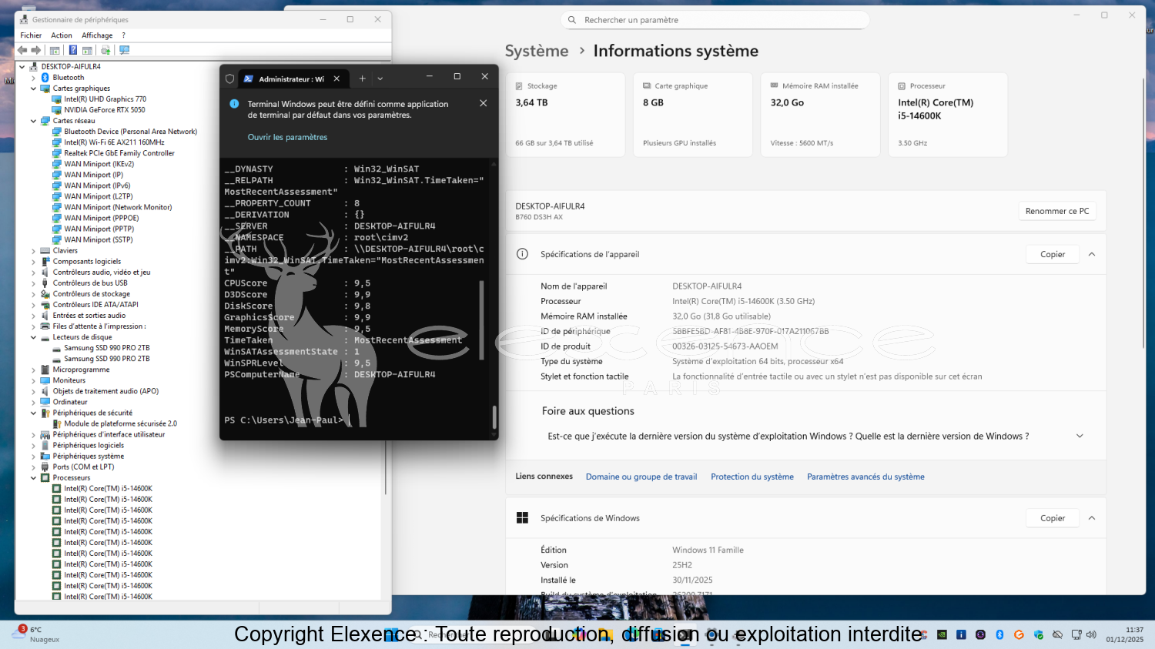Open the Terminal new tab dropdown arrow
This screenshot has height=649, width=1155.
coord(380,79)
